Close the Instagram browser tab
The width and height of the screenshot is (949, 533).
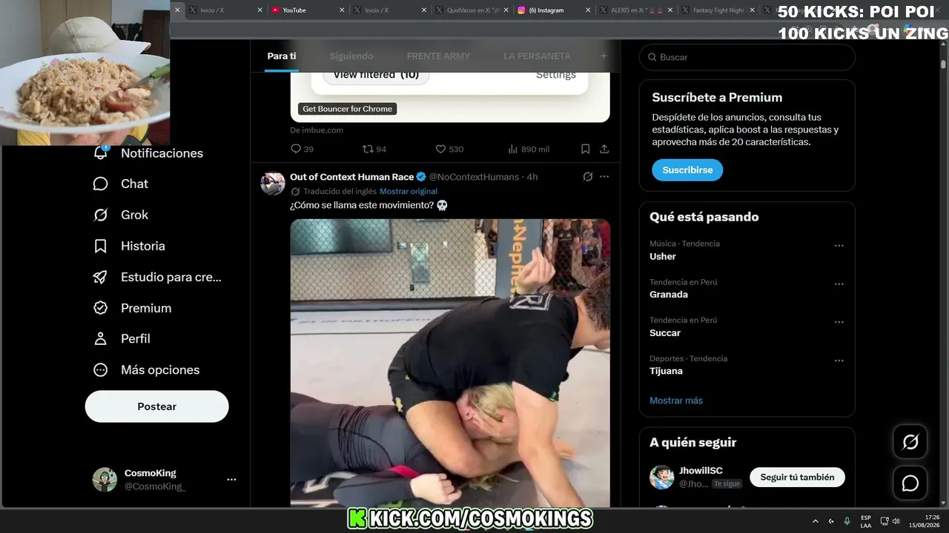(x=588, y=10)
